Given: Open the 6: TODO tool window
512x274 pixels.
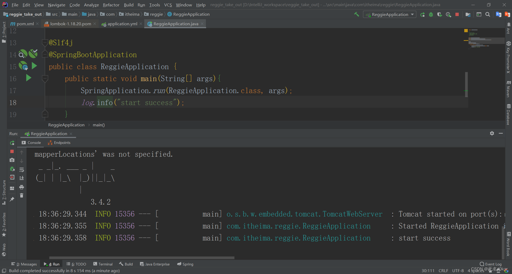Looking at the screenshot, I should [76, 264].
